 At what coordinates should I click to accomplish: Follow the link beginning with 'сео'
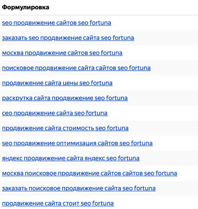coord(55,113)
